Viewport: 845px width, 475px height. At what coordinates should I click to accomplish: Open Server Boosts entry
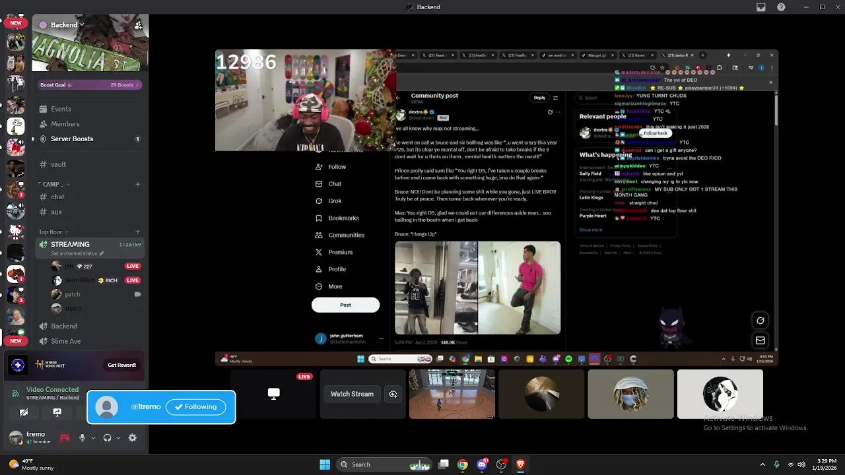pyautogui.click(x=90, y=139)
